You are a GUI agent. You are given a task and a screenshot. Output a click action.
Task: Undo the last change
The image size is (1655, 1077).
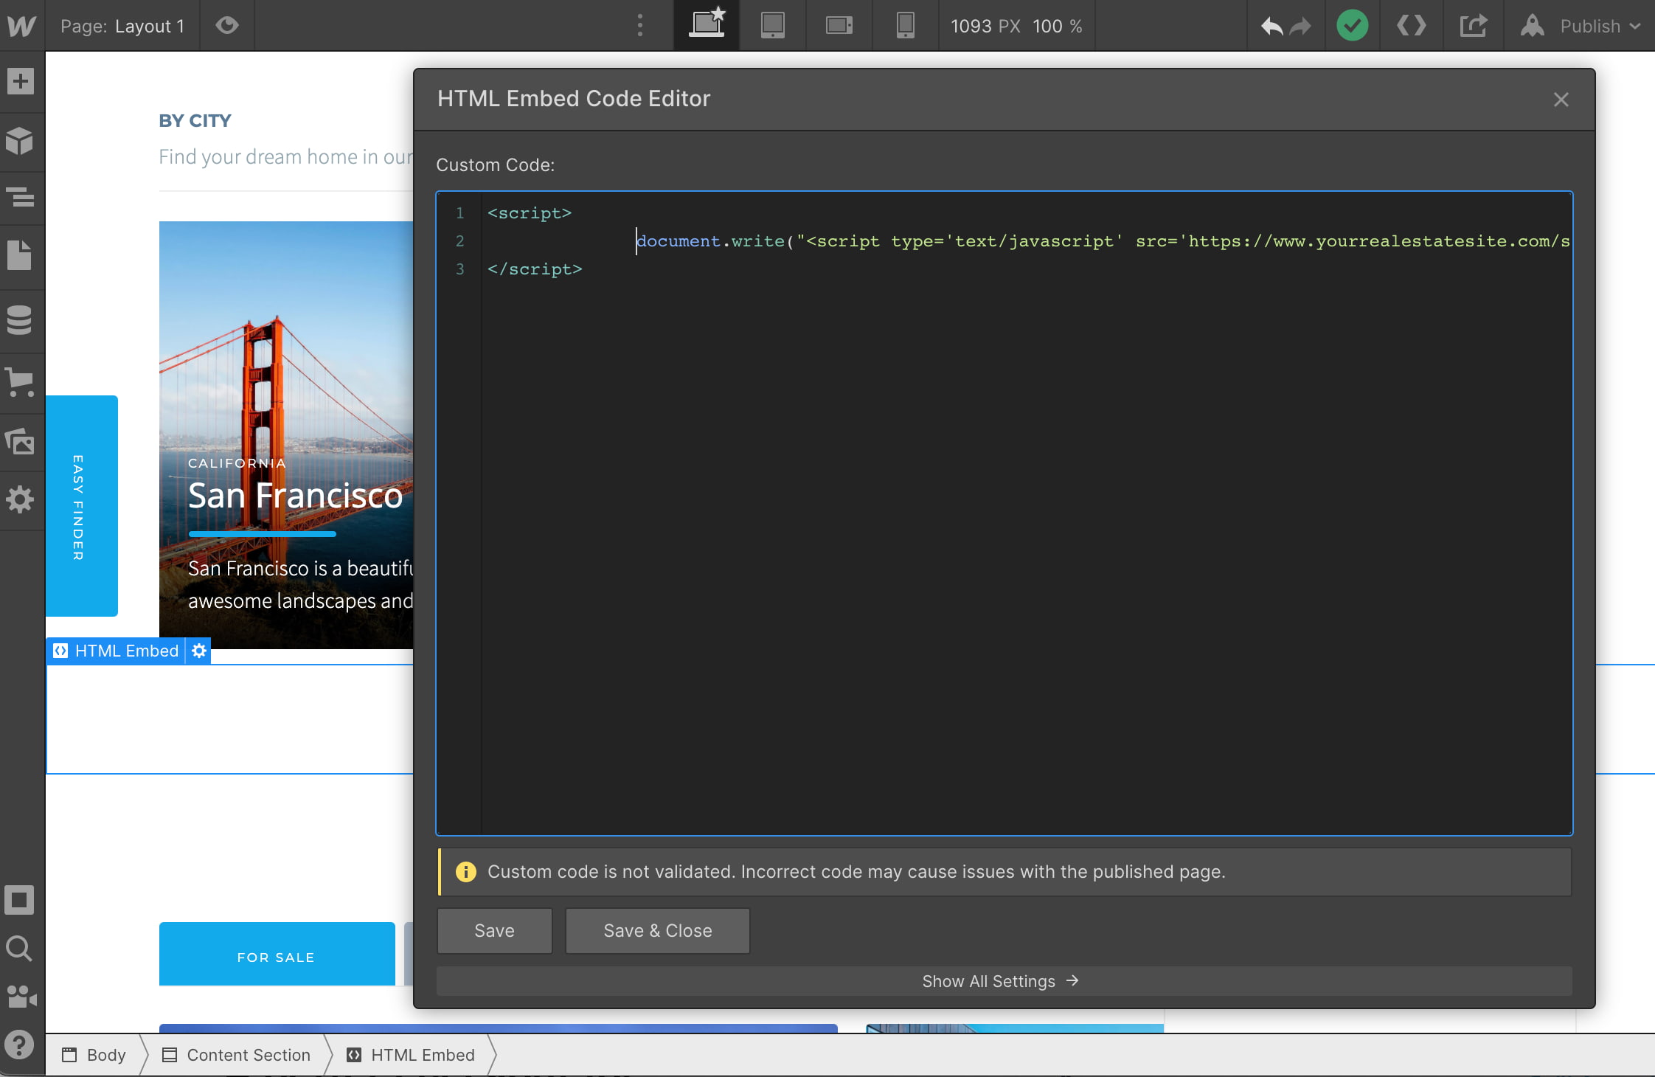coord(1270,26)
